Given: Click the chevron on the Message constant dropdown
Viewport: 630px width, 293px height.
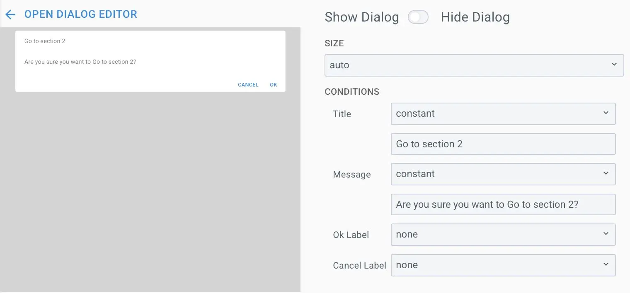Looking at the screenshot, I should click(x=606, y=174).
